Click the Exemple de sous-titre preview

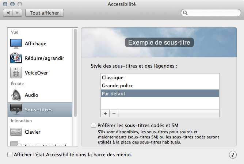[x=159, y=43]
